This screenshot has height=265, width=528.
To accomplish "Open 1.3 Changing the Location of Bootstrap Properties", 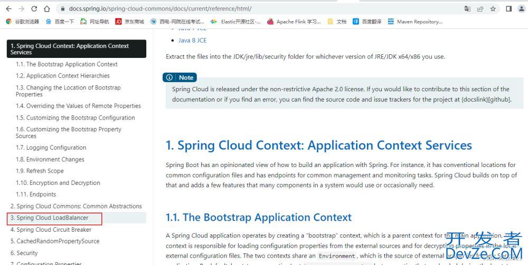I will [x=68, y=91].
